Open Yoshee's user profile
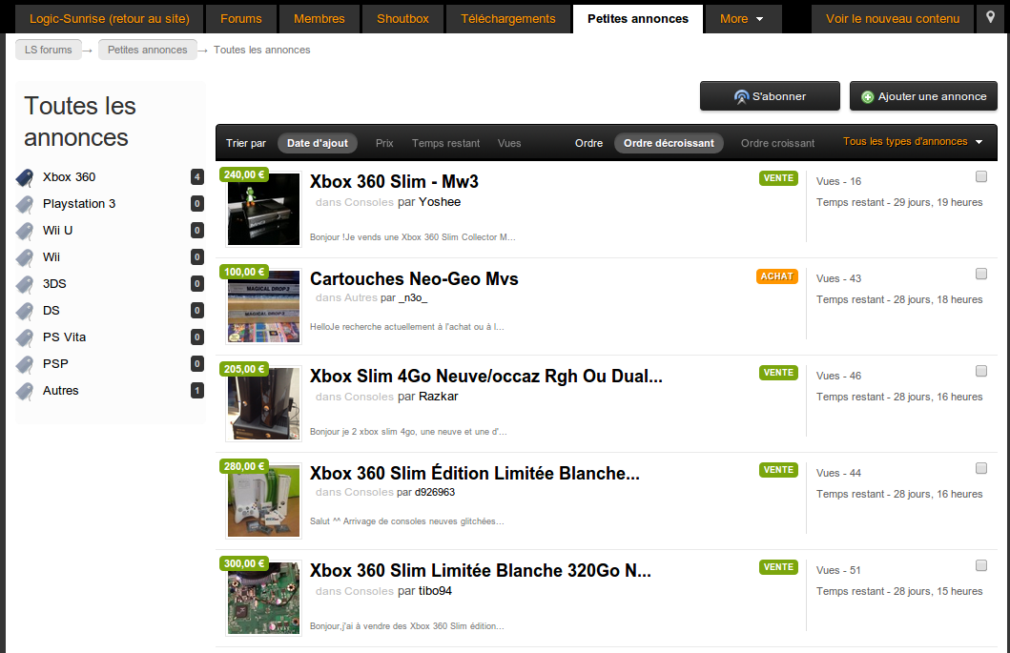Screen dimensions: 1010x653 pos(440,202)
